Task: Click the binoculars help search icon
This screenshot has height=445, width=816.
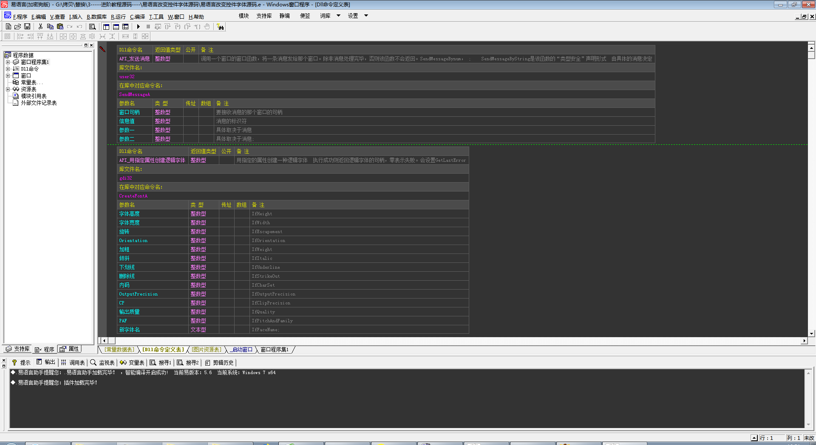Action: (x=220, y=27)
